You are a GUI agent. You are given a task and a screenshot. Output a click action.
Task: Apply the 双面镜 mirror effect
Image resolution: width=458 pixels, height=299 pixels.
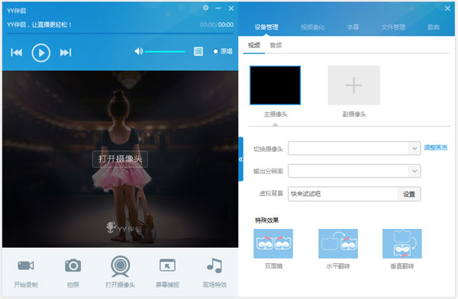273,243
